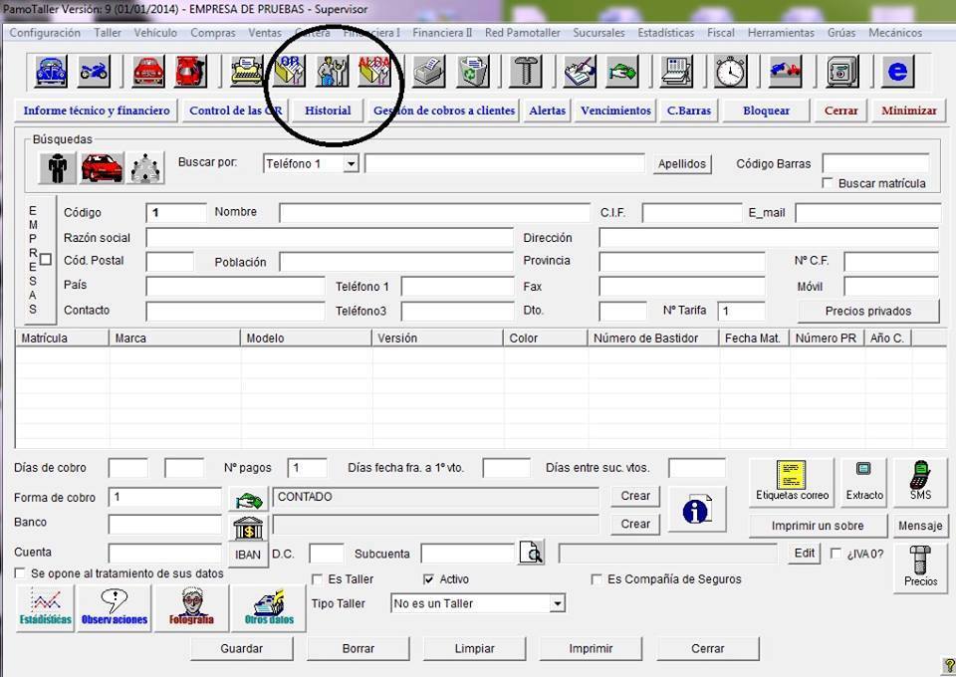Image resolution: width=956 pixels, height=677 pixels.
Task: Click the group of people search icon
Action: tap(145, 167)
